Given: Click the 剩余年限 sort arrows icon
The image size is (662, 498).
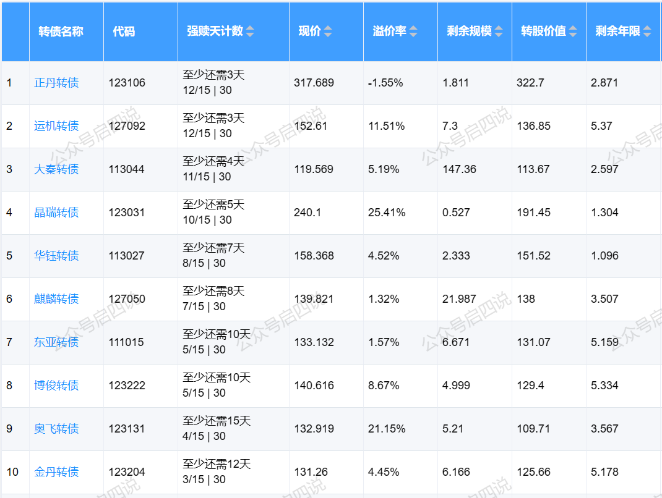Looking at the screenshot, I should click(x=647, y=32).
